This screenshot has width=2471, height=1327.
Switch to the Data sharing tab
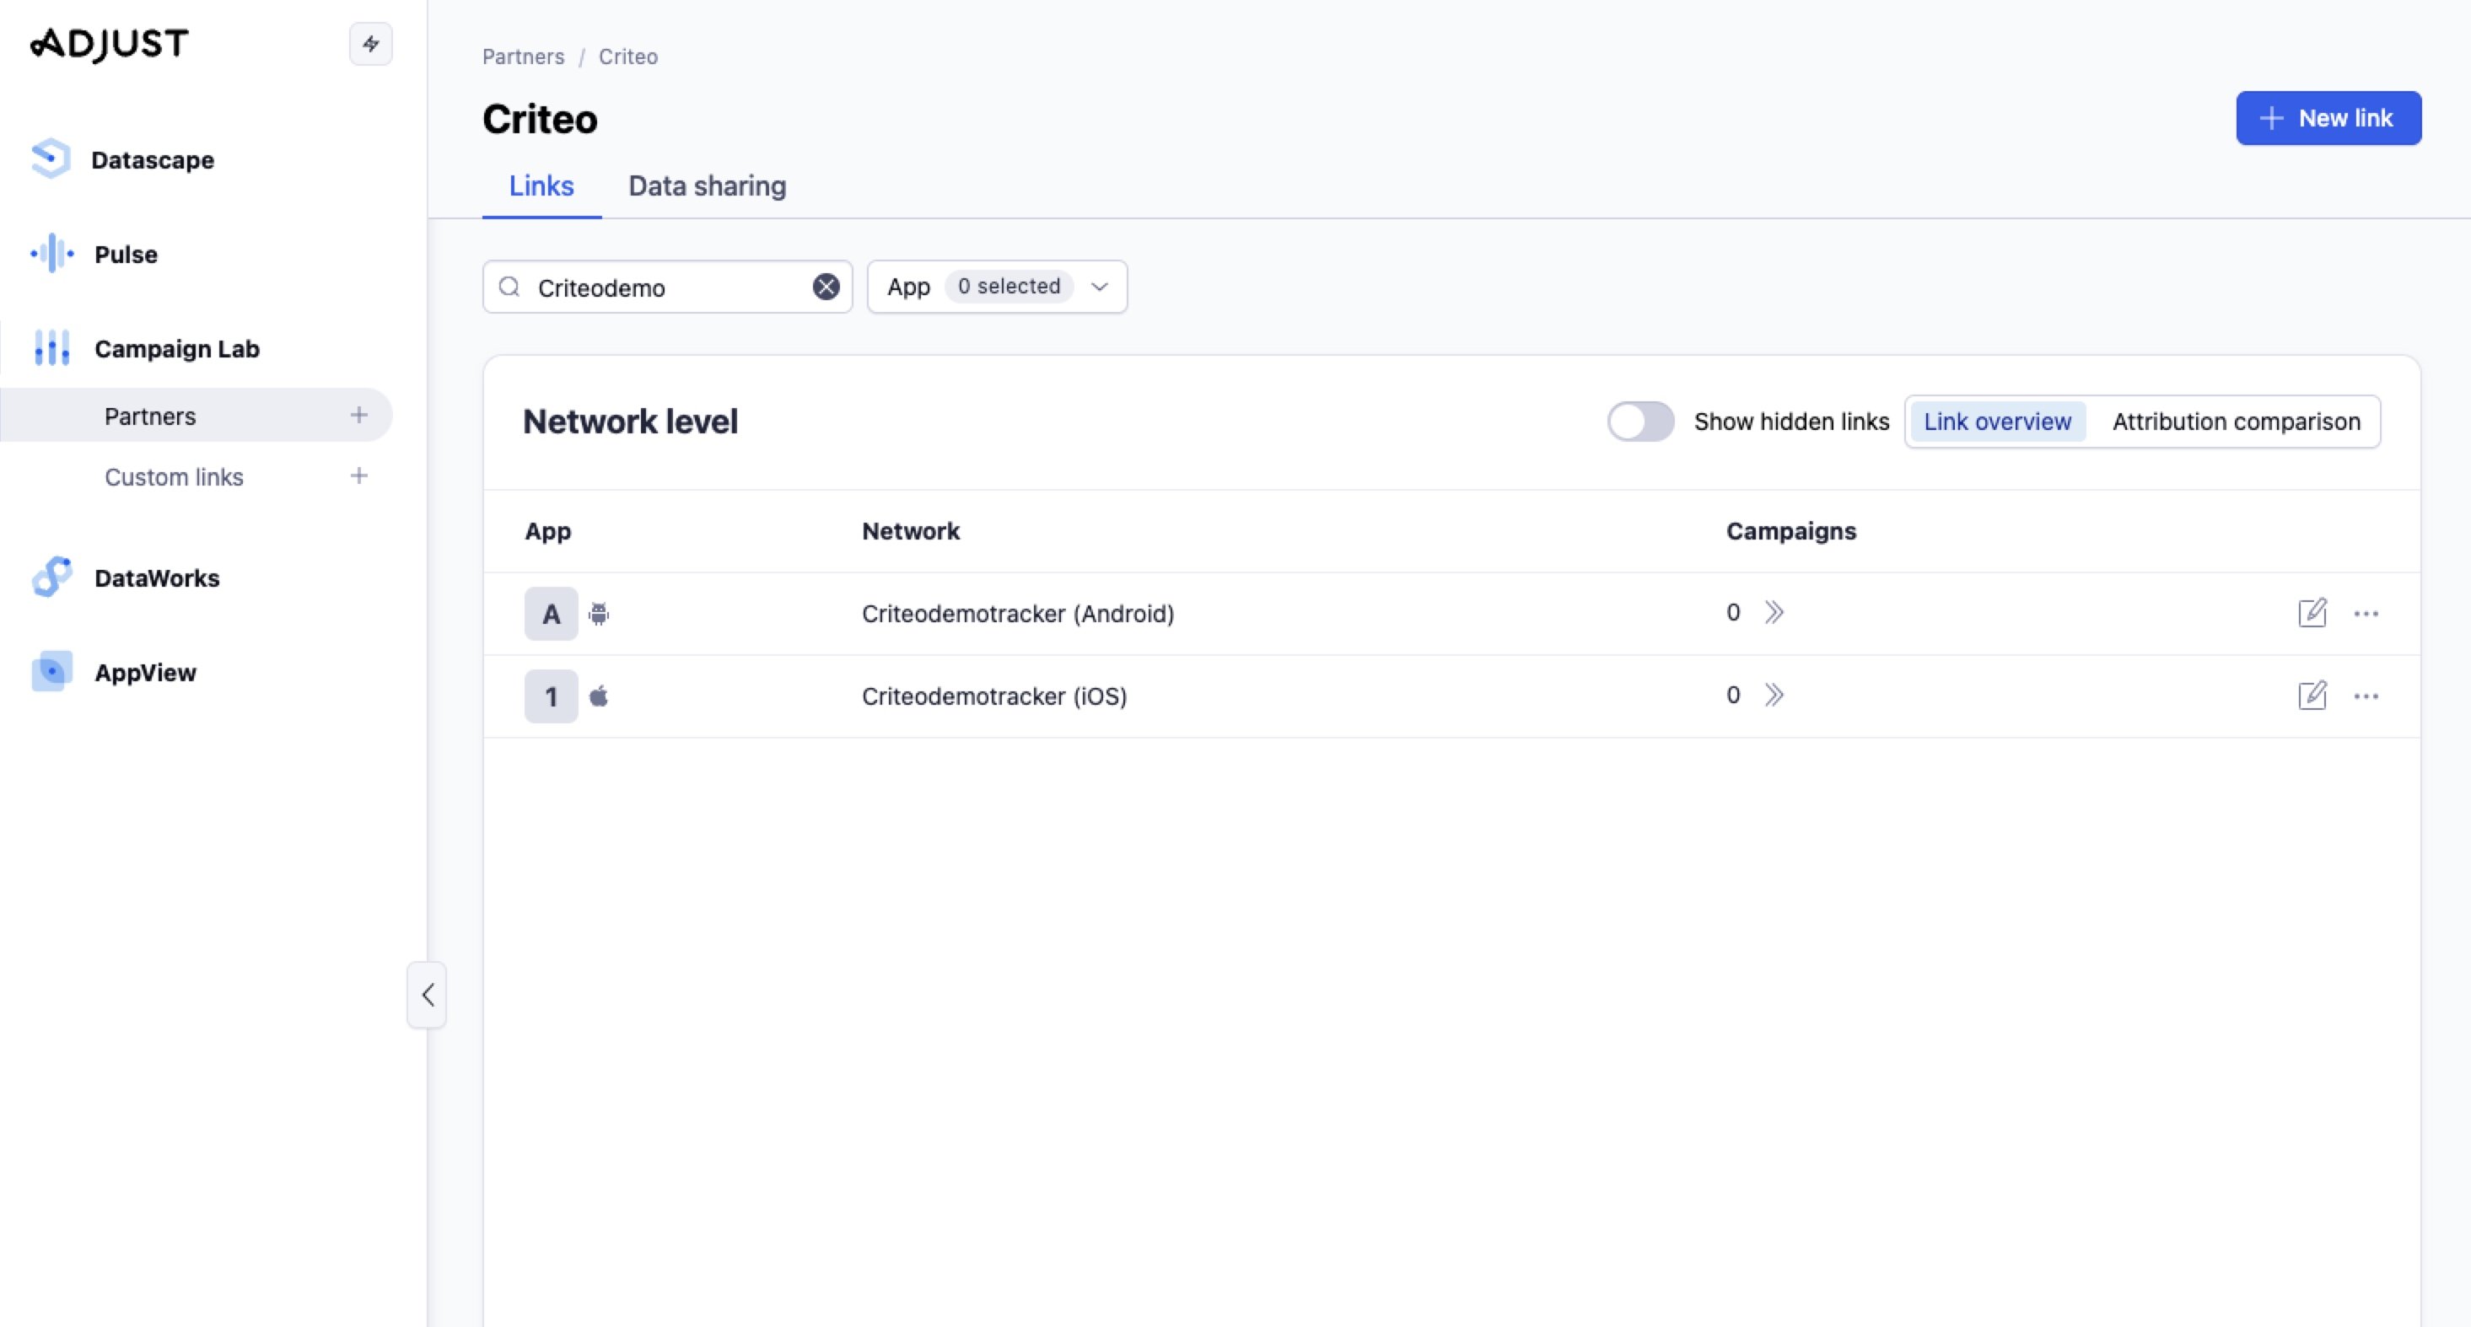point(707,186)
